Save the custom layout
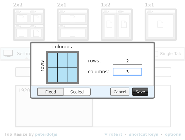This screenshot has width=185, height=140. point(140,92)
